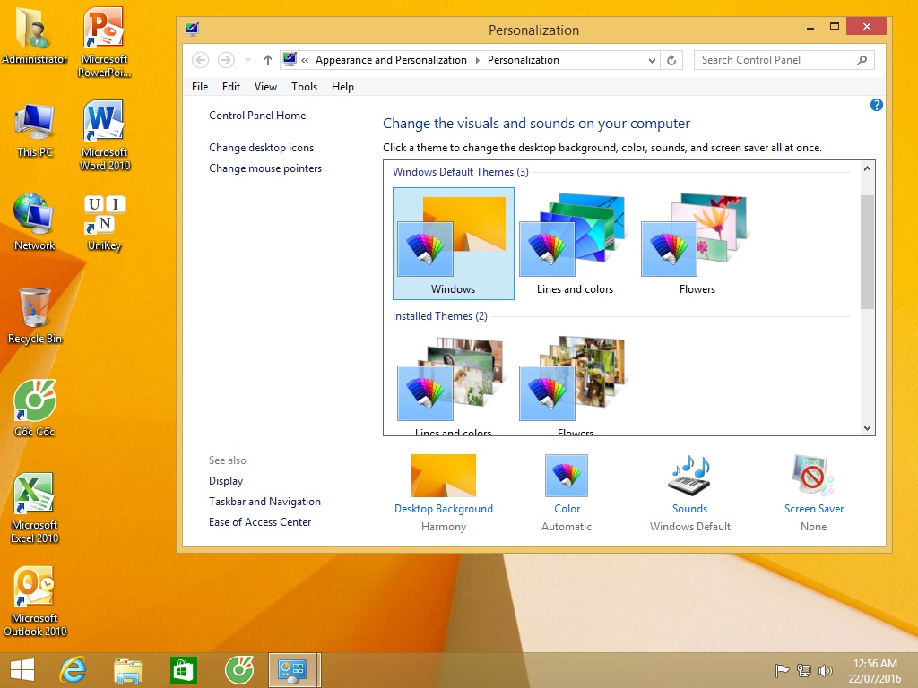Open the Help menu
This screenshot has width=918, height=688.
click(x=342, y=87)
